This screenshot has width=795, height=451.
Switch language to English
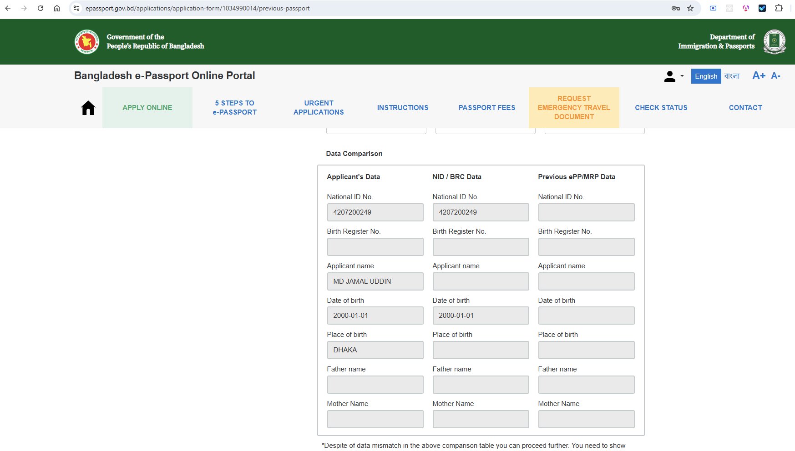click(x=706, y=76)
